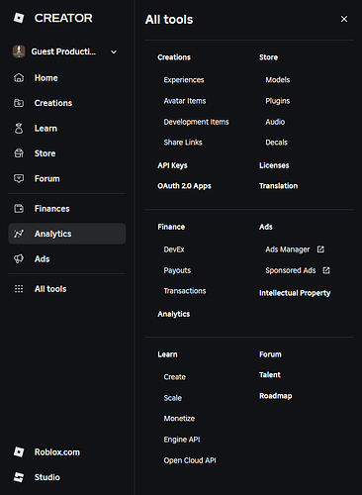This screenshot has width=362, height=495.
Task: Open Home in the sidebar
Action: pyautogui.click(x=46, y=78)
